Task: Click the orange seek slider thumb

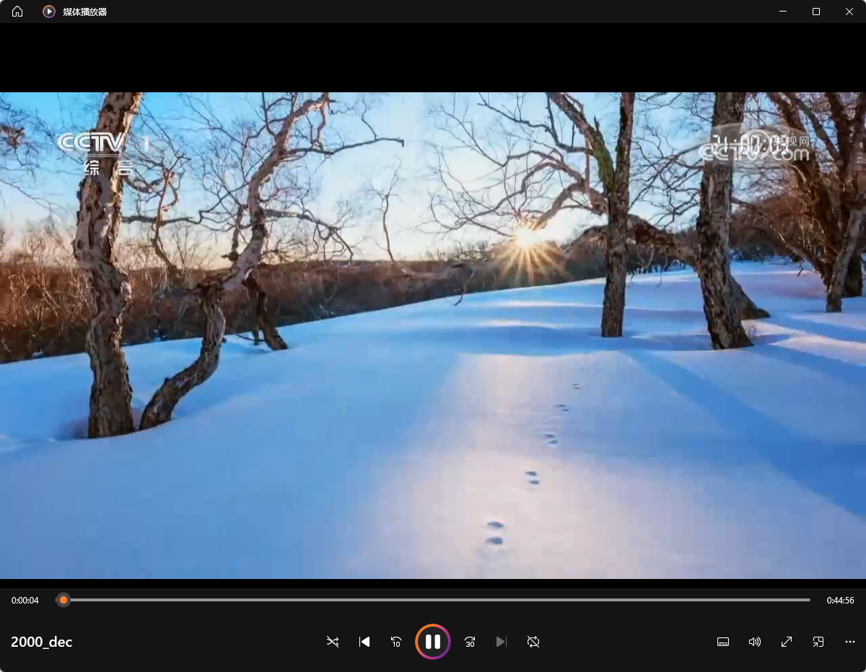Action: (64, 600)
